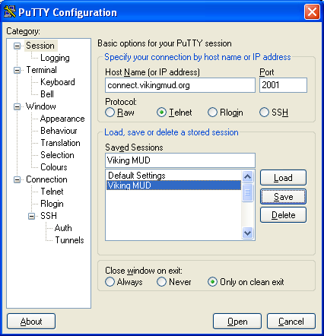Open the Telnet category in tree

pos(52,192)
